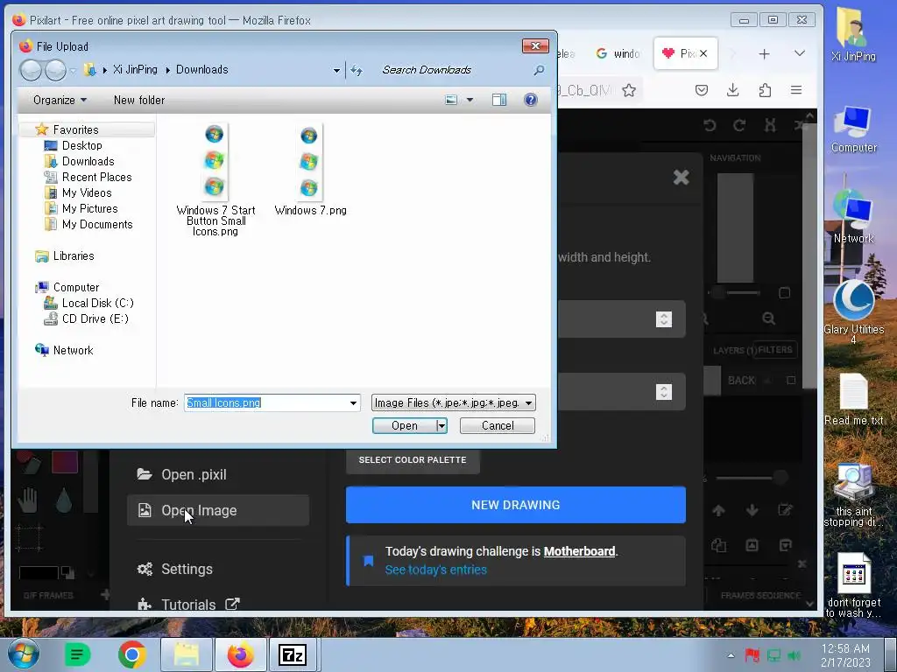Click Pixilart undo icon
The image size is (897, 672).
[710, 125]
